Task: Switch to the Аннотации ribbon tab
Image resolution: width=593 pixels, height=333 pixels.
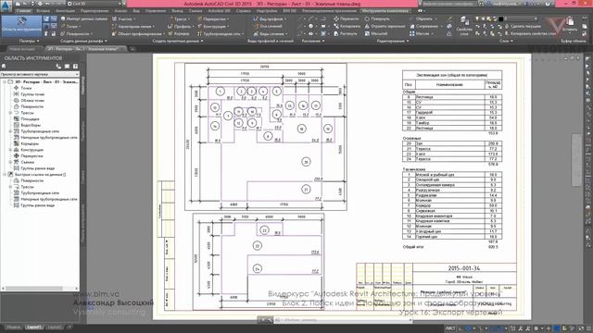Action: point(65,11)
